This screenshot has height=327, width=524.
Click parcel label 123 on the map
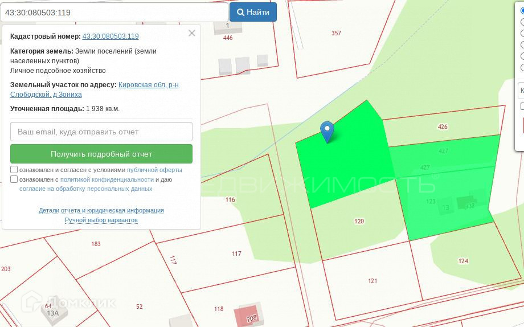tap(431, 201)
